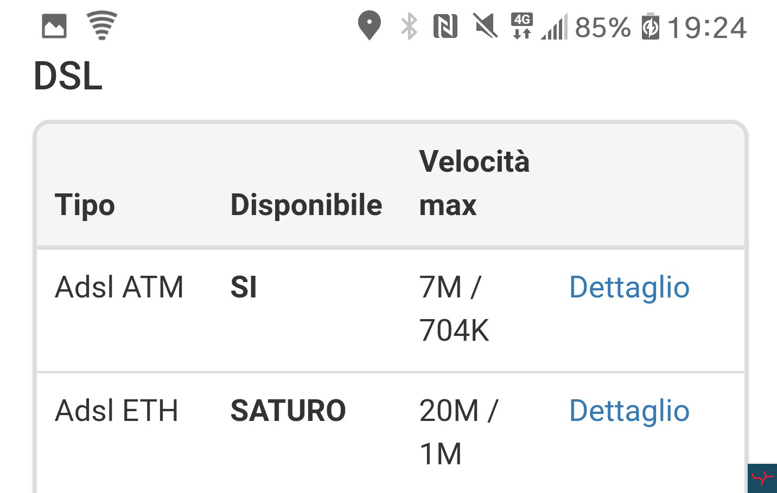Tap the battery charging icon
The width and height of the screenshot is (777, 493).
pyautogui.click(x=650, y=27)
